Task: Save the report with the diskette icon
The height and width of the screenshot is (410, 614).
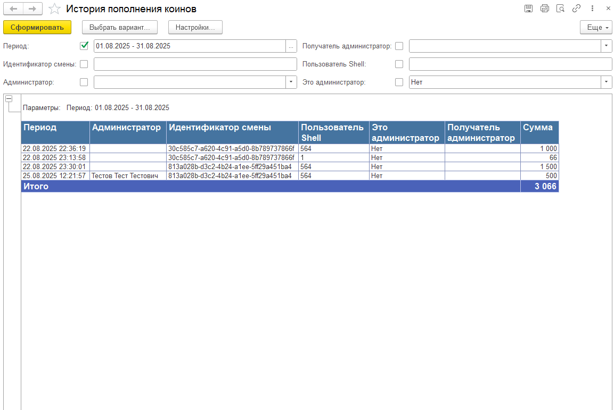Action: point(528,9)
